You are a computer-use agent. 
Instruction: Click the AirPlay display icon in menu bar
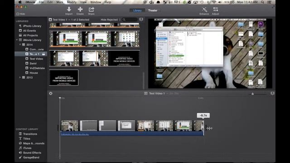[195, 2]
